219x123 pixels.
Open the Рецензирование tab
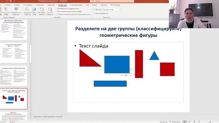pos(76,5)
